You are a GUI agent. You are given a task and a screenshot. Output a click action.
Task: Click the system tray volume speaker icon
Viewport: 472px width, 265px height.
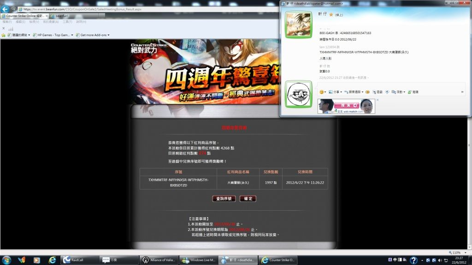tap(440, 260)
